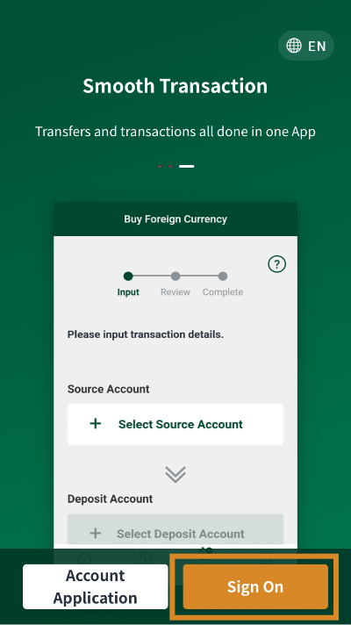Click the Review step label
This screenshot has width=351, height=625.
pyautogui.click(x=175, y=292)
